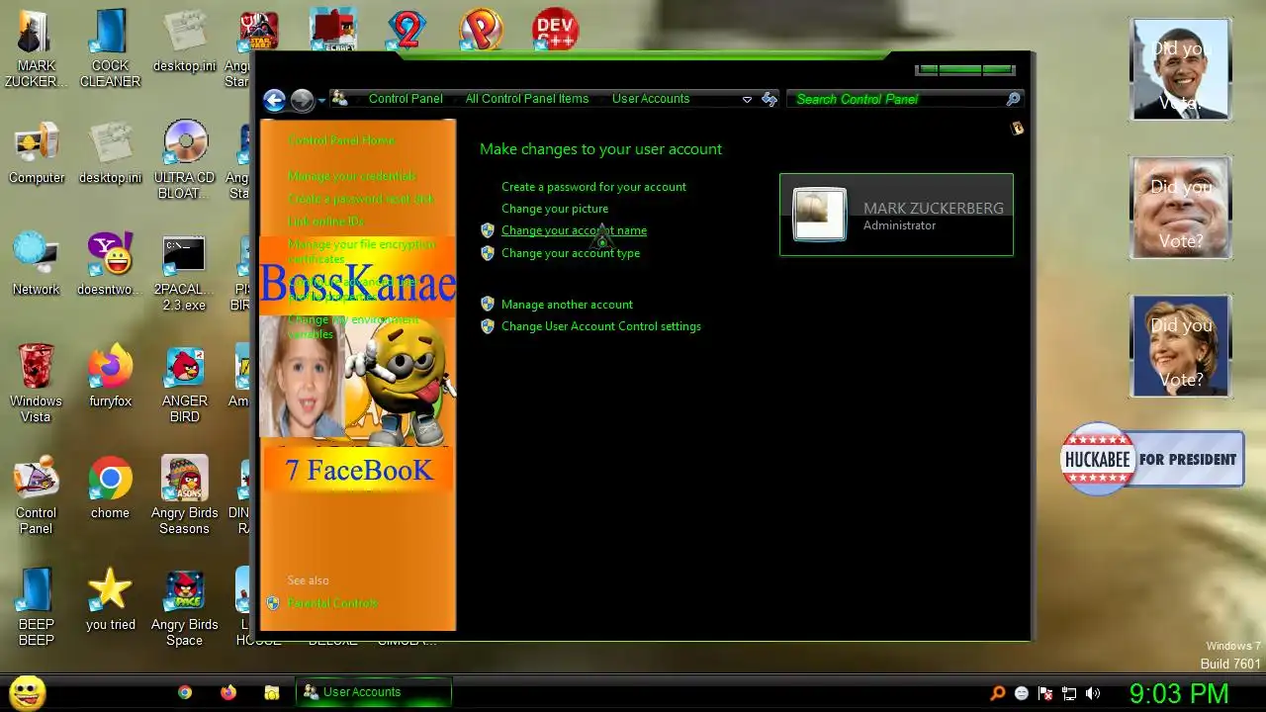The width and height of the screenshot is (1266, 712).
Task: Open Change my environment variables
Action: pos(353,326)
